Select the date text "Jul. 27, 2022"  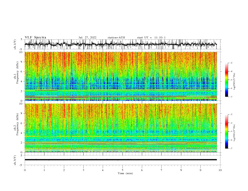pyautogui.click(x=87, y=37)
